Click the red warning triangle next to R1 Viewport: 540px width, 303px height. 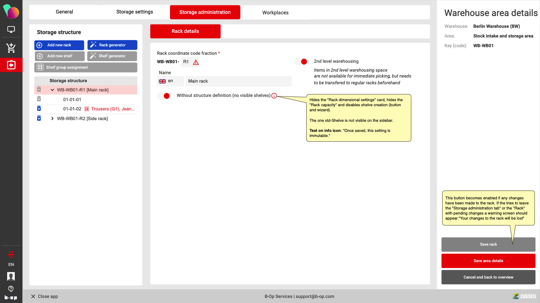point(196,62)
